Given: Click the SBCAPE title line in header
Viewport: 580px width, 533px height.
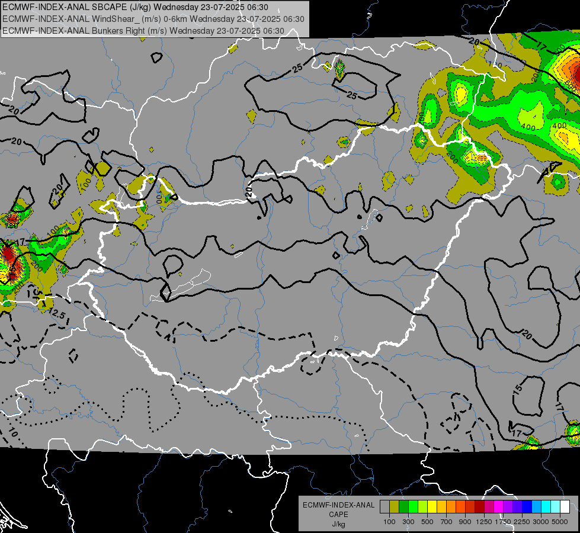Looking at the screenshot, I should 136,7.
